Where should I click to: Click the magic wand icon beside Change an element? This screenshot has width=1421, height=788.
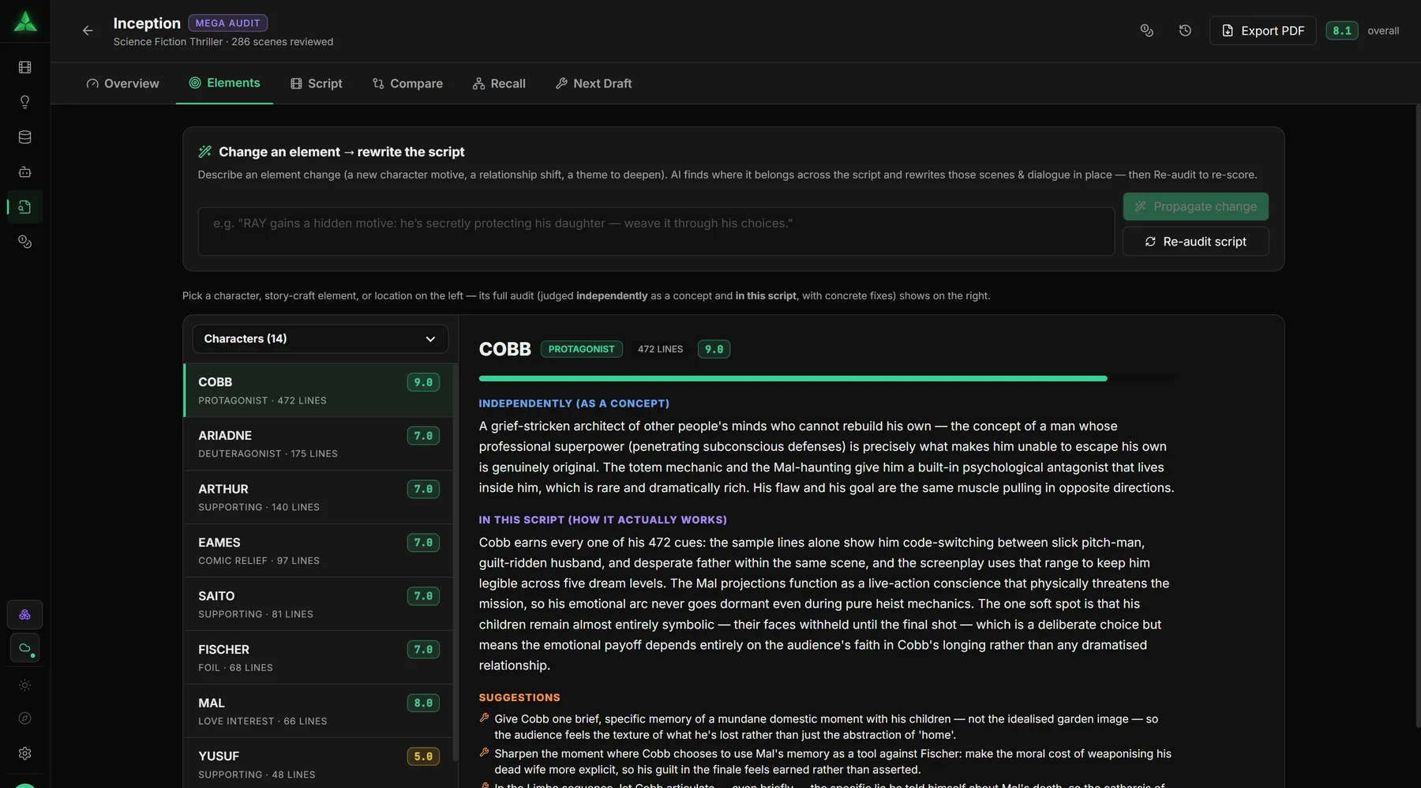click(205, 152)
